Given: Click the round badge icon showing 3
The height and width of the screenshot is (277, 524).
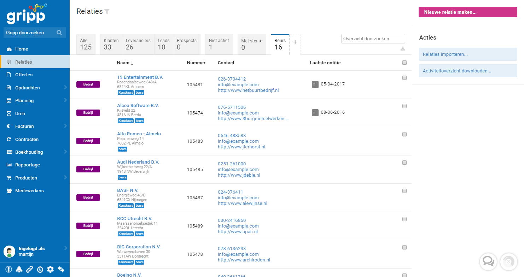Looking at the screenshot, I should pyautogui.click(x=508, y=262).
